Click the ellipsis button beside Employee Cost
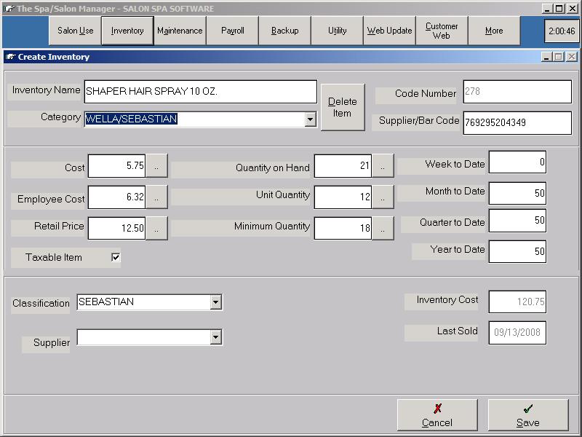This screenshot has width=582, height=437. (156, 197)
